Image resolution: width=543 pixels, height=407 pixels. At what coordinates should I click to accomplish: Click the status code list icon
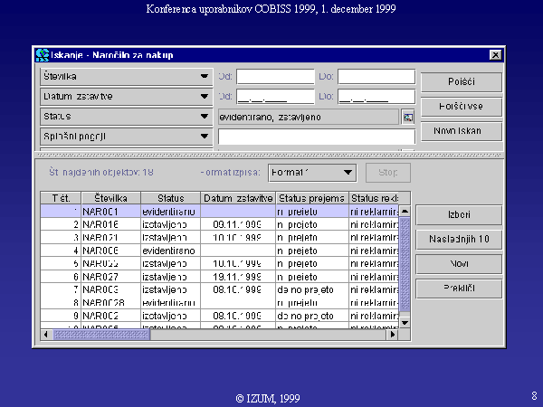[x=407, y=117]
